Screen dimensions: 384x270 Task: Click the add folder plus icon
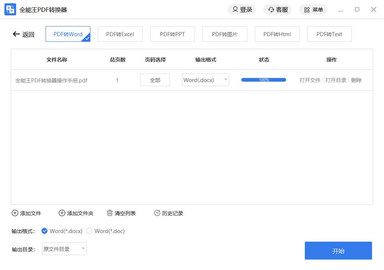pos(62,213)
